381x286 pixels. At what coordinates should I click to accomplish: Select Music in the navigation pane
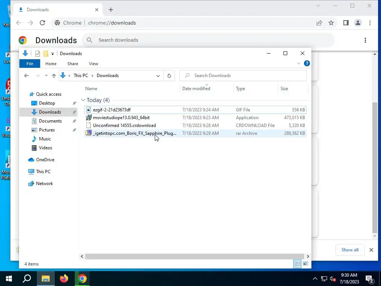[x=45, y=139]
